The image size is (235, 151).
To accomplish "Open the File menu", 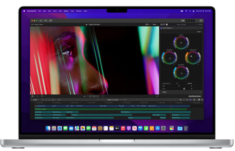I will 40,11.
